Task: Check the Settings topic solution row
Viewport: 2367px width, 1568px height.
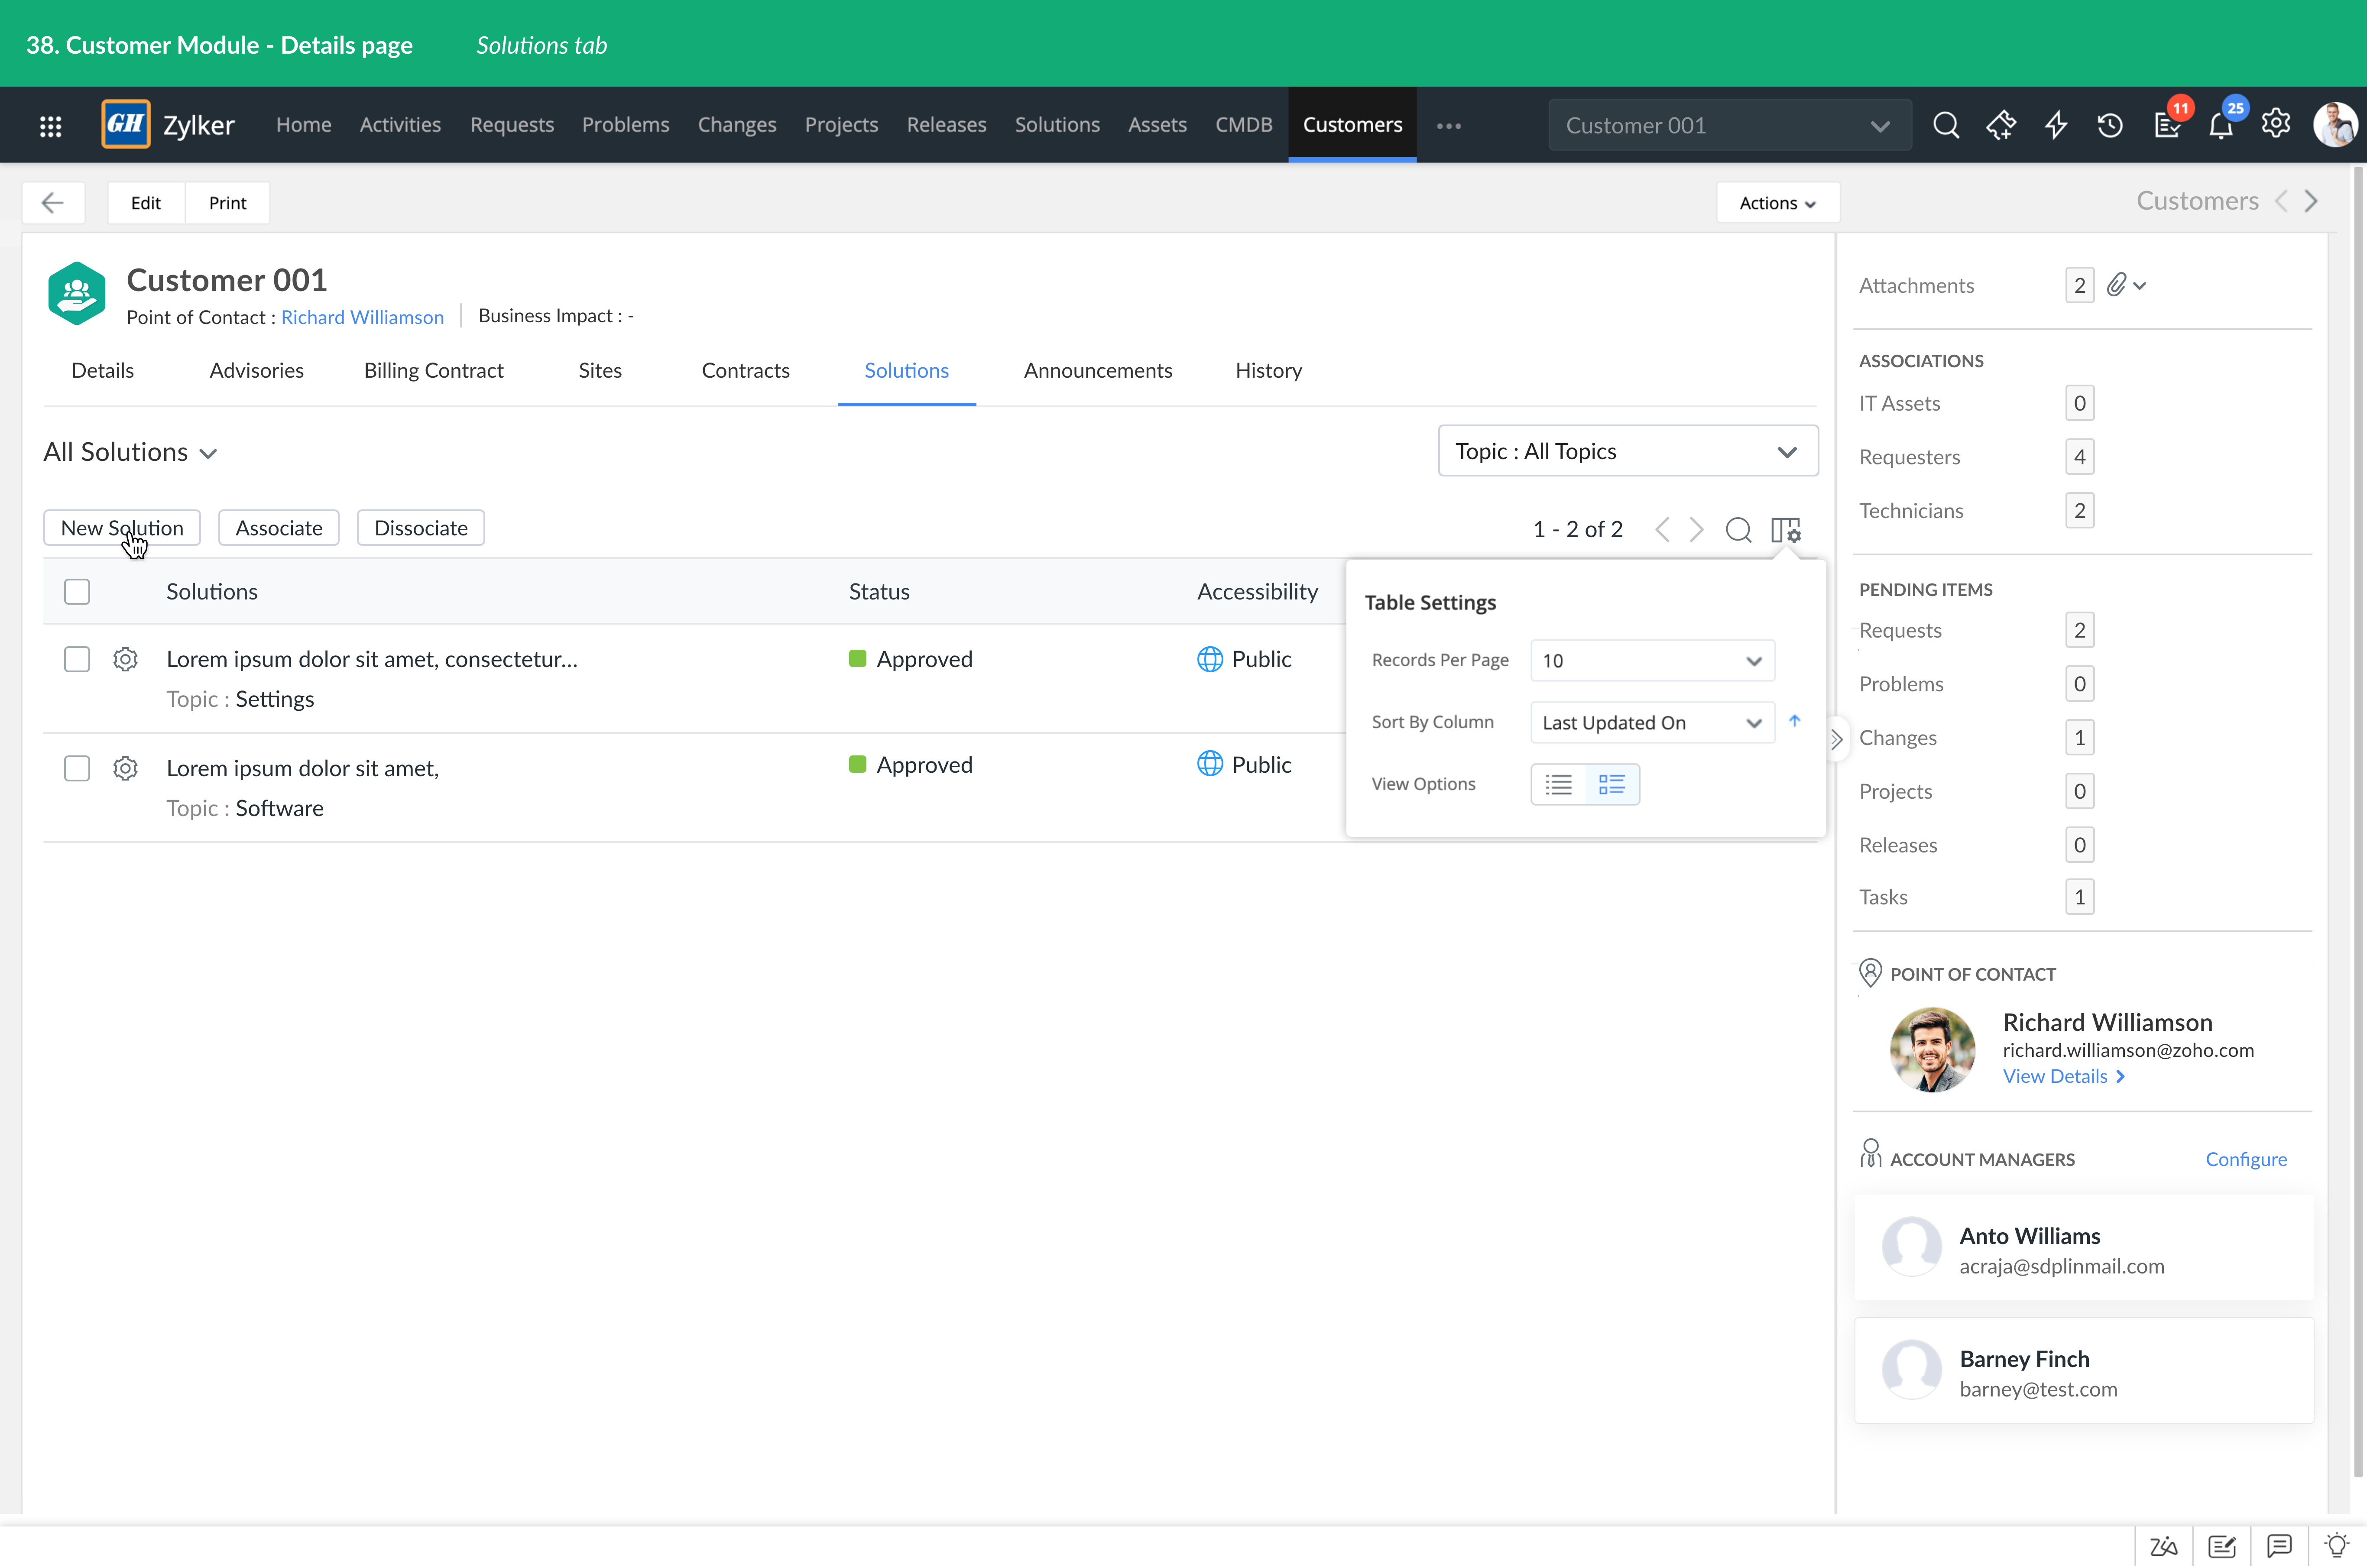Action: click(77, 659)
